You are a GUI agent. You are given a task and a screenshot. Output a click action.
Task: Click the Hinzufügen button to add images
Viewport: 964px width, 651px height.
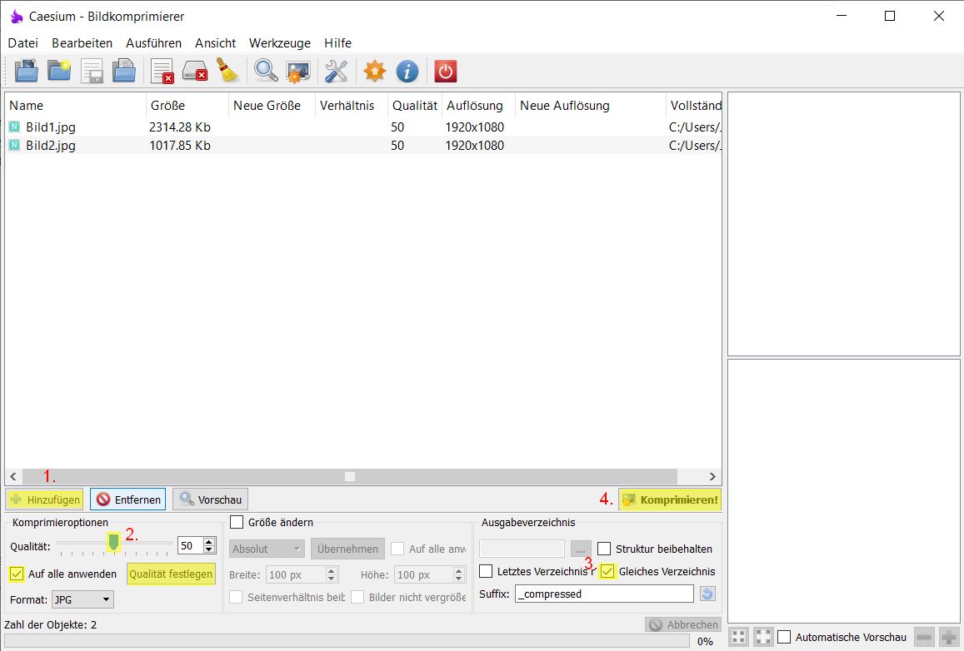43,499
